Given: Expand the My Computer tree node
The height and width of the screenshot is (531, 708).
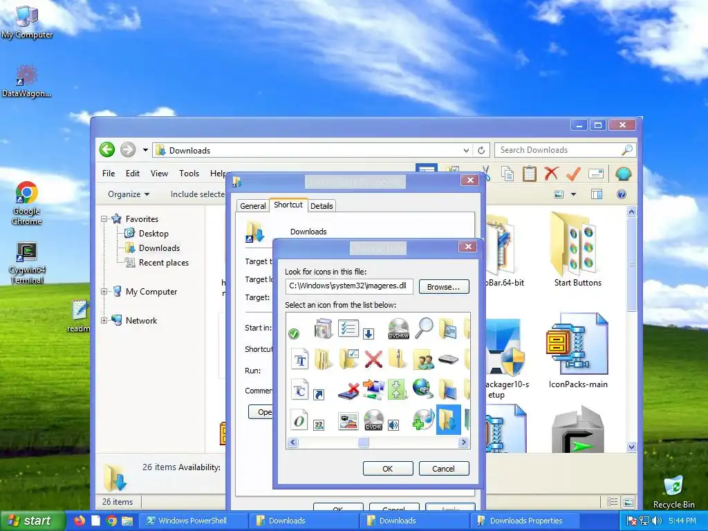Looking at the screenshot, I should click(x=104, y=292).
